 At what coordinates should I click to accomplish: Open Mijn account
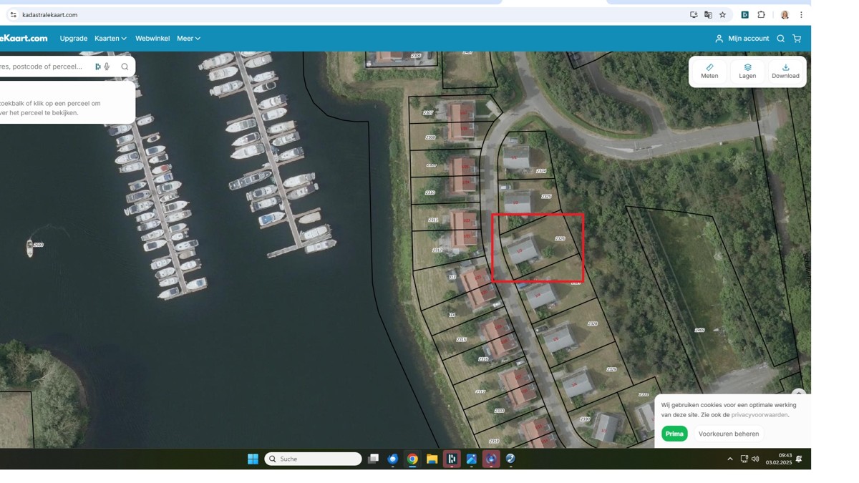coord(742,39)
